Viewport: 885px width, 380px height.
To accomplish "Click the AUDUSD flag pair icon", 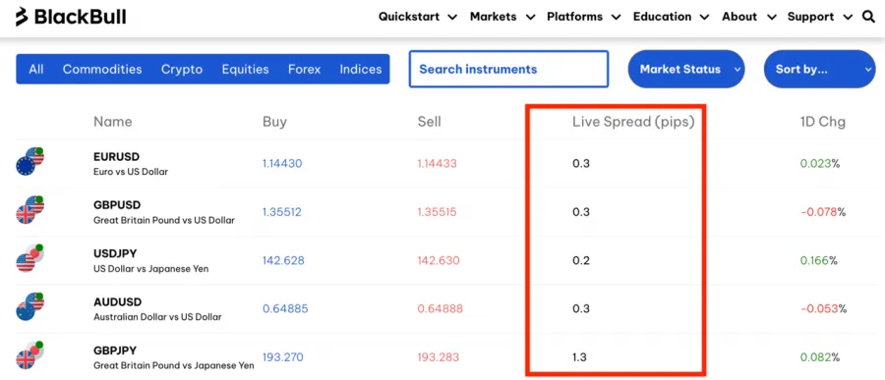I will tap(29, 307).
